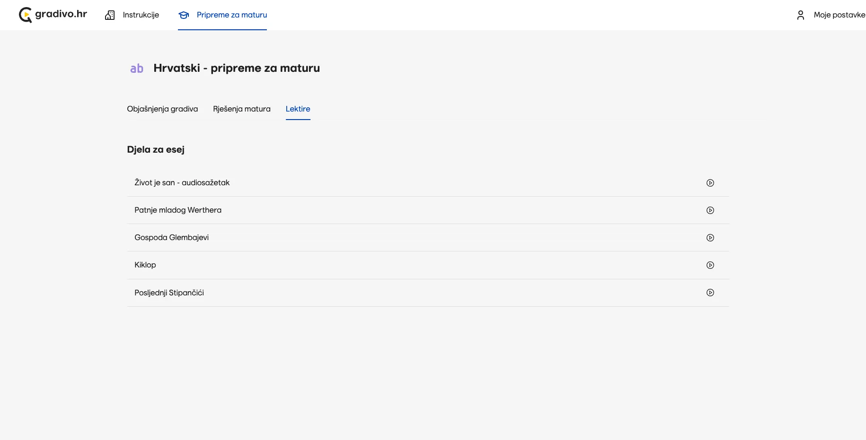Open Moje postavke settings link
The width and height of the screenshot is (866, 440).
point(839,15)
